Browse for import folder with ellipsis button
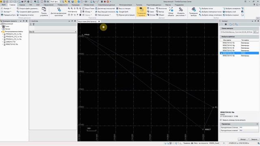Image resolution: width=260 pixels, height=146 pixels. click(257, 32)
